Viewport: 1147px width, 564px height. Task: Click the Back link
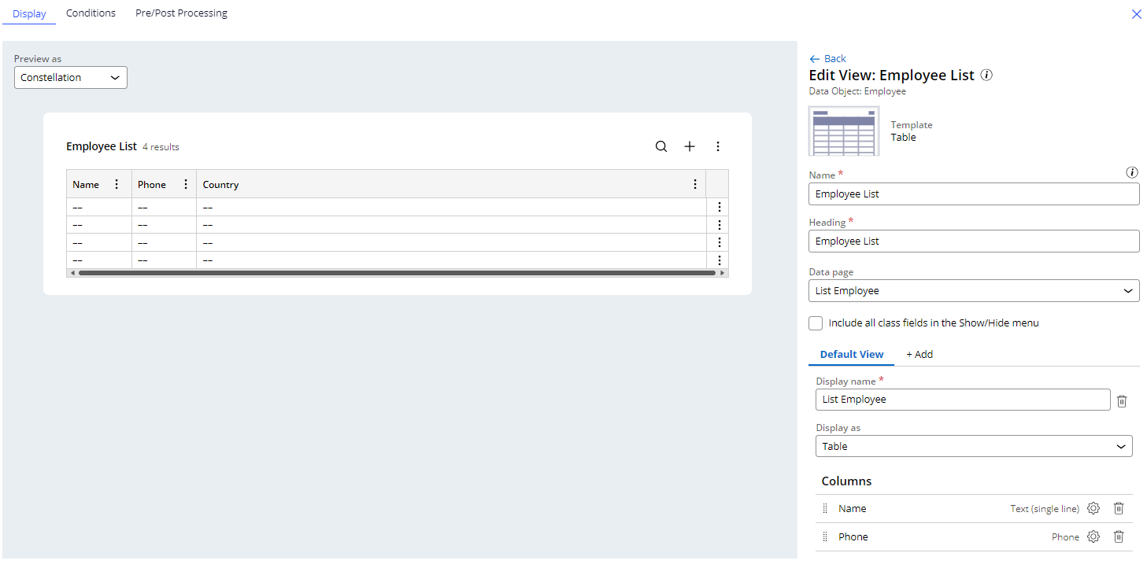click(827, 58)
